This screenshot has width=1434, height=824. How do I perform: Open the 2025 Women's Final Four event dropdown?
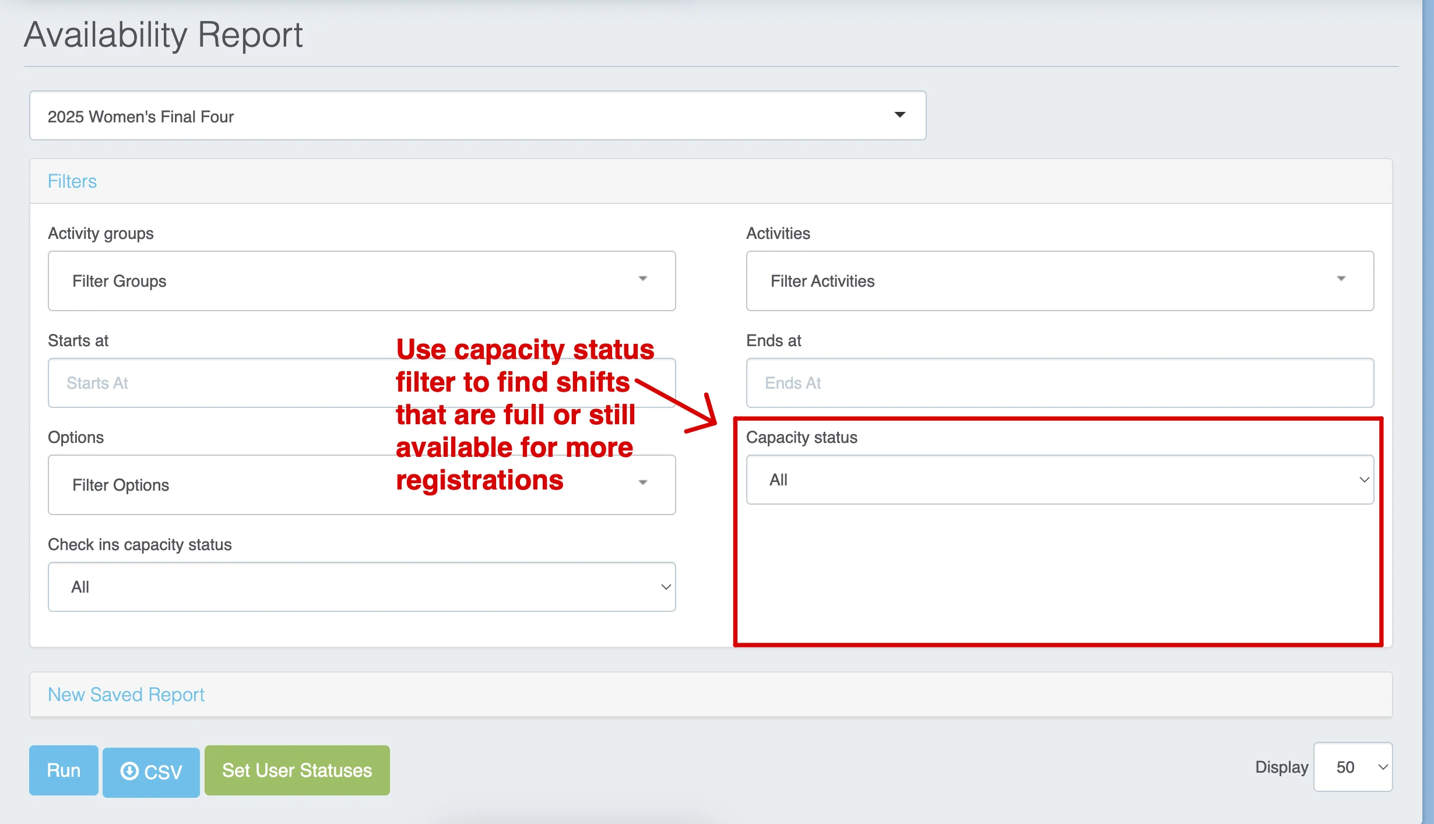[477, 115]
